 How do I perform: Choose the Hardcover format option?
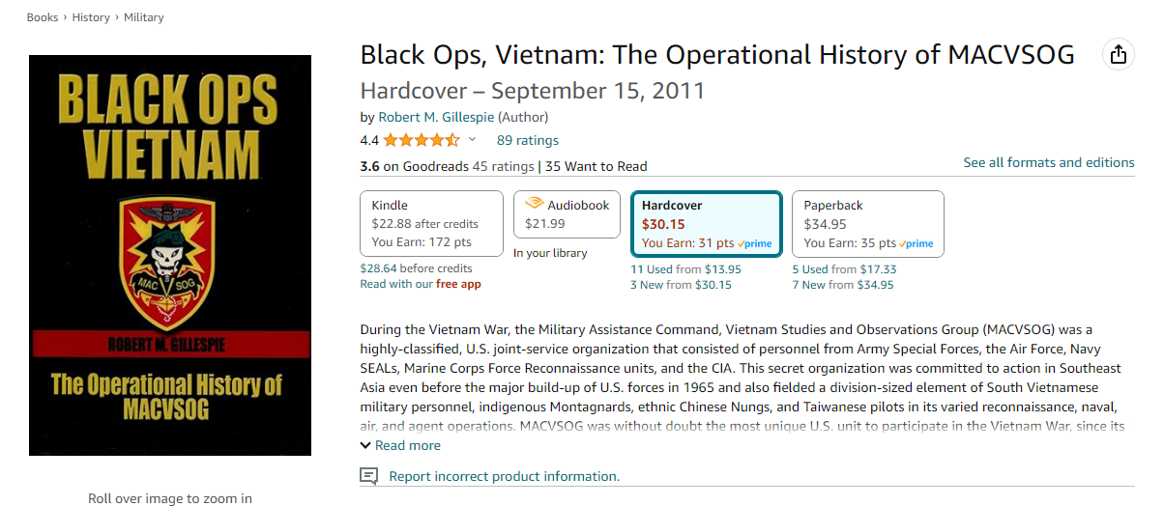(x=705, y=224)
